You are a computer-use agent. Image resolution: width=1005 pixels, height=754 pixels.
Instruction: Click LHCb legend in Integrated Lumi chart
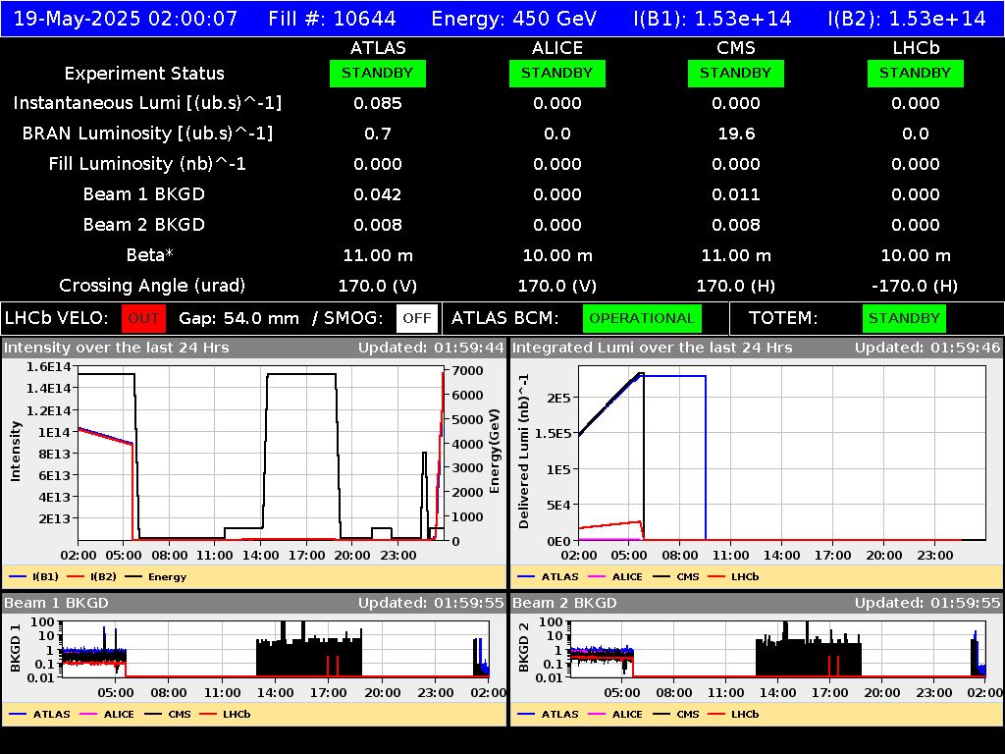[734, 576]
